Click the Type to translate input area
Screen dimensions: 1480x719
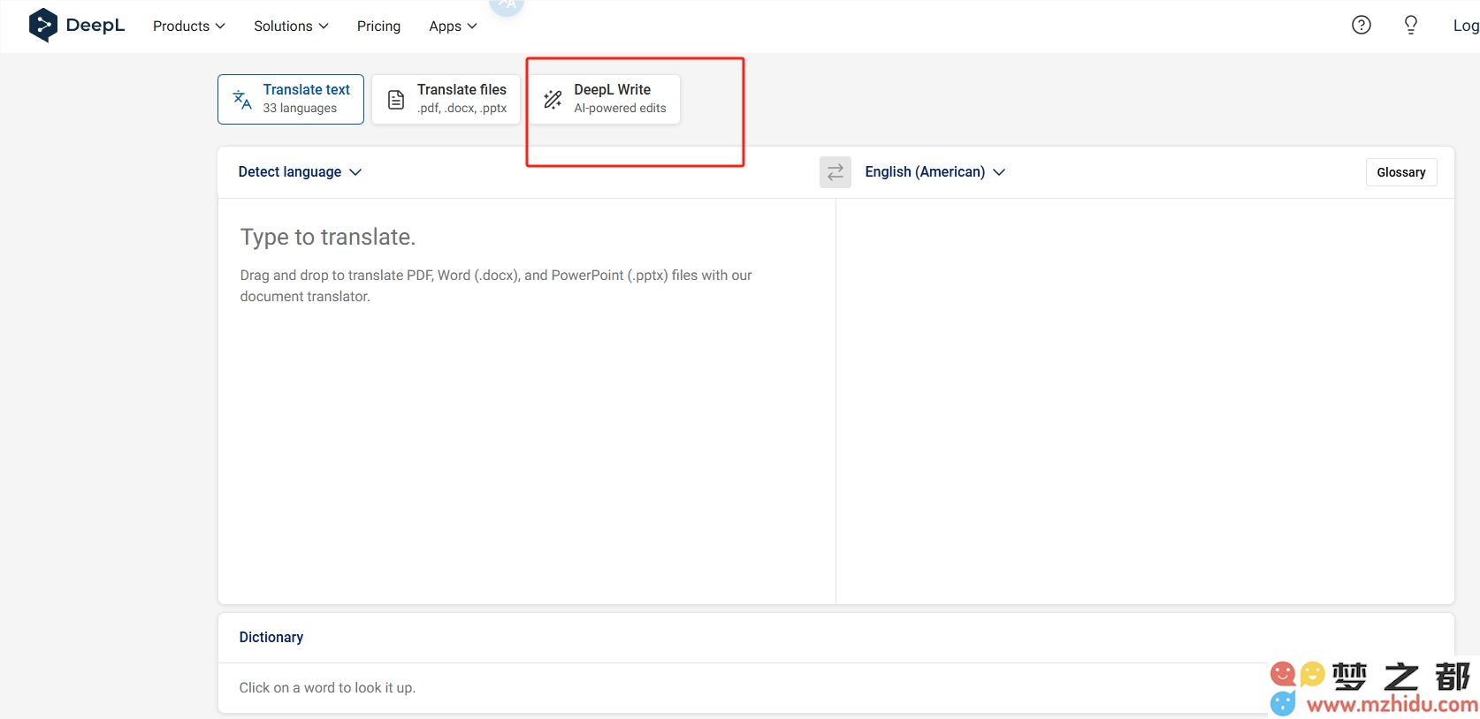click(x=527, y=401)
